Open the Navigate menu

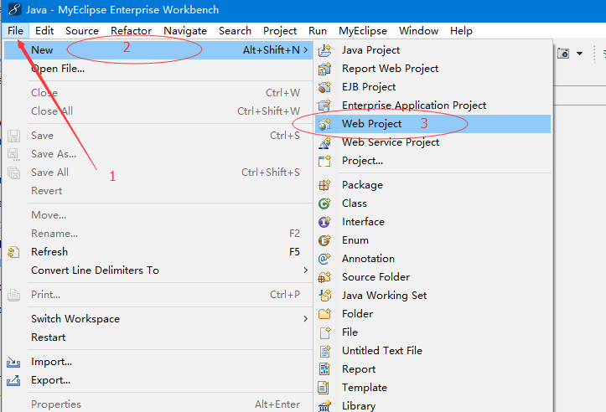[x=185, y=31]
